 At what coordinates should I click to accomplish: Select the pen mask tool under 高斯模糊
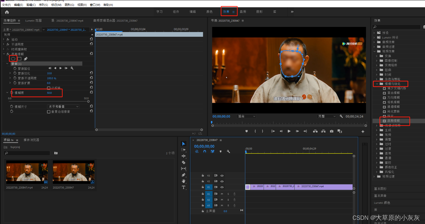pos(25,59)
